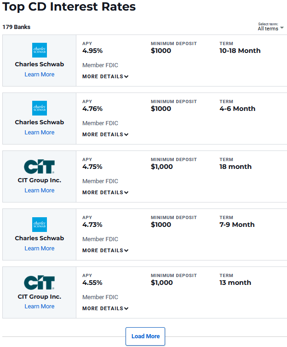Expand More Details for 13 month CIT CD

105,308
